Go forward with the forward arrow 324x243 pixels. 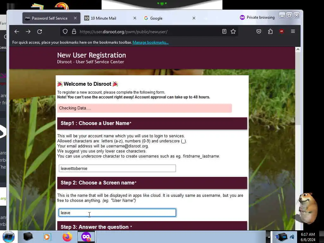coord(28,32)
